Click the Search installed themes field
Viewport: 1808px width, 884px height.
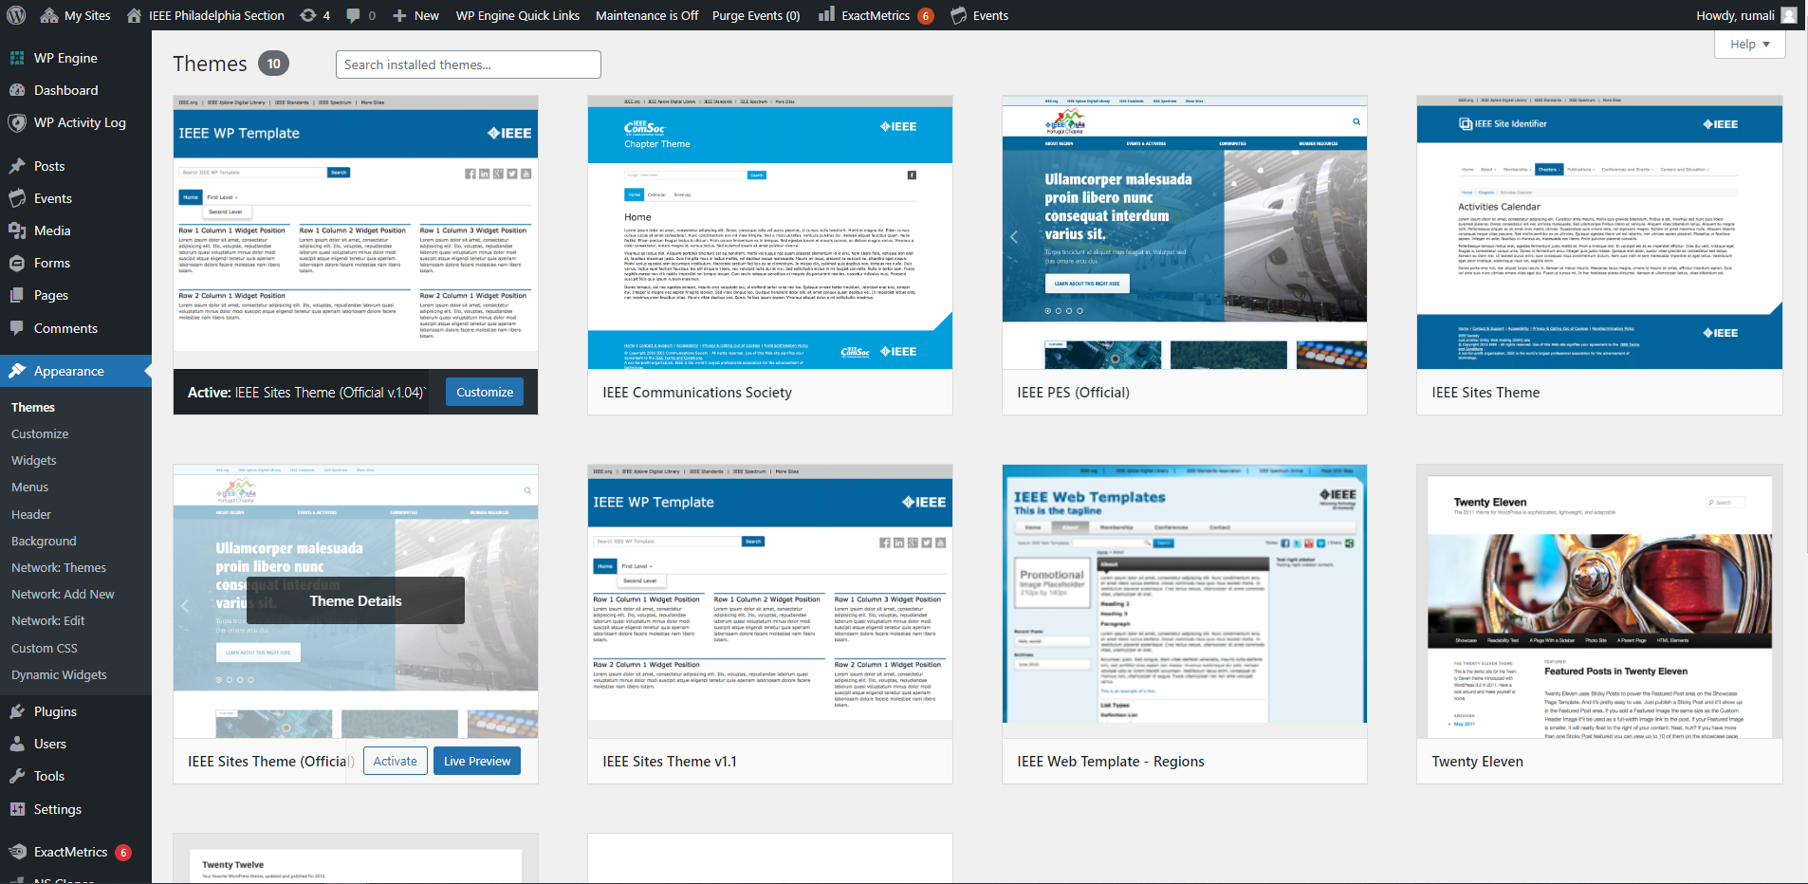pyautogui.click(x=468, y=64)
